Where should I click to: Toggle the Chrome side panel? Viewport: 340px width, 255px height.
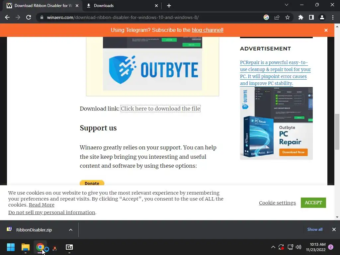311,17
